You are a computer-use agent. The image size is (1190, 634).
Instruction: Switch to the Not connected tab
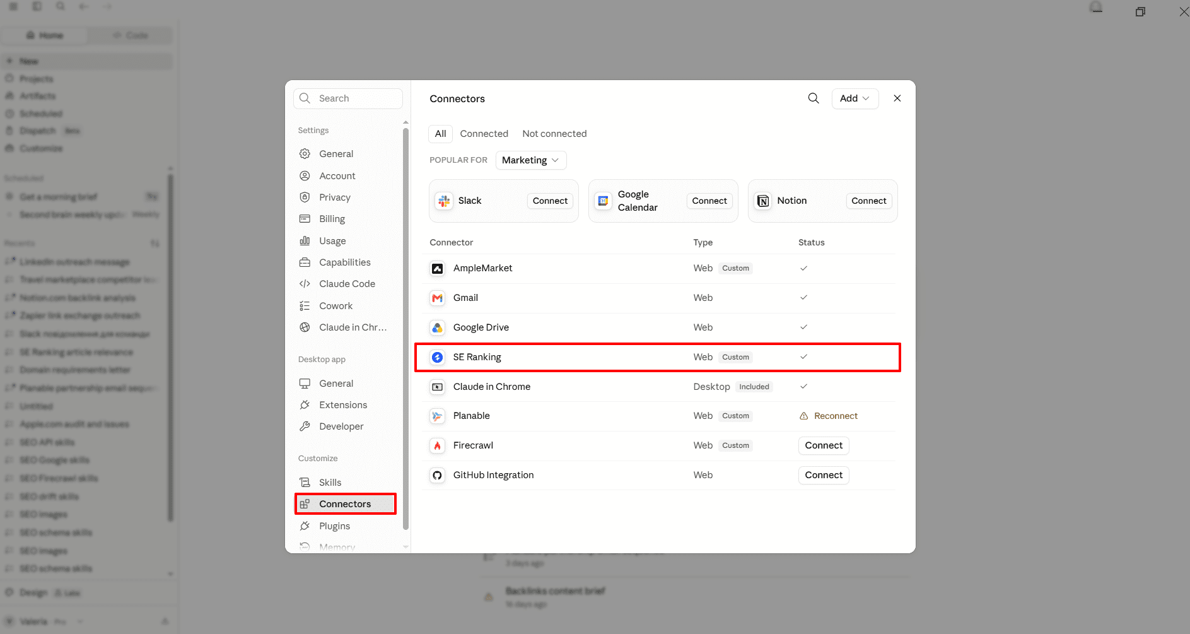click(x=554, y=134)
